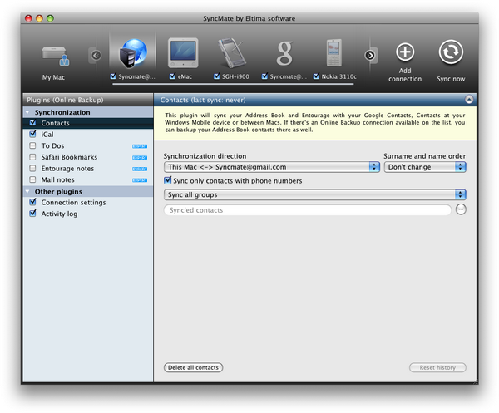Click the Sync now circular arrows icon
Viewport: 499px width, 413px height.
coord(451,52)
